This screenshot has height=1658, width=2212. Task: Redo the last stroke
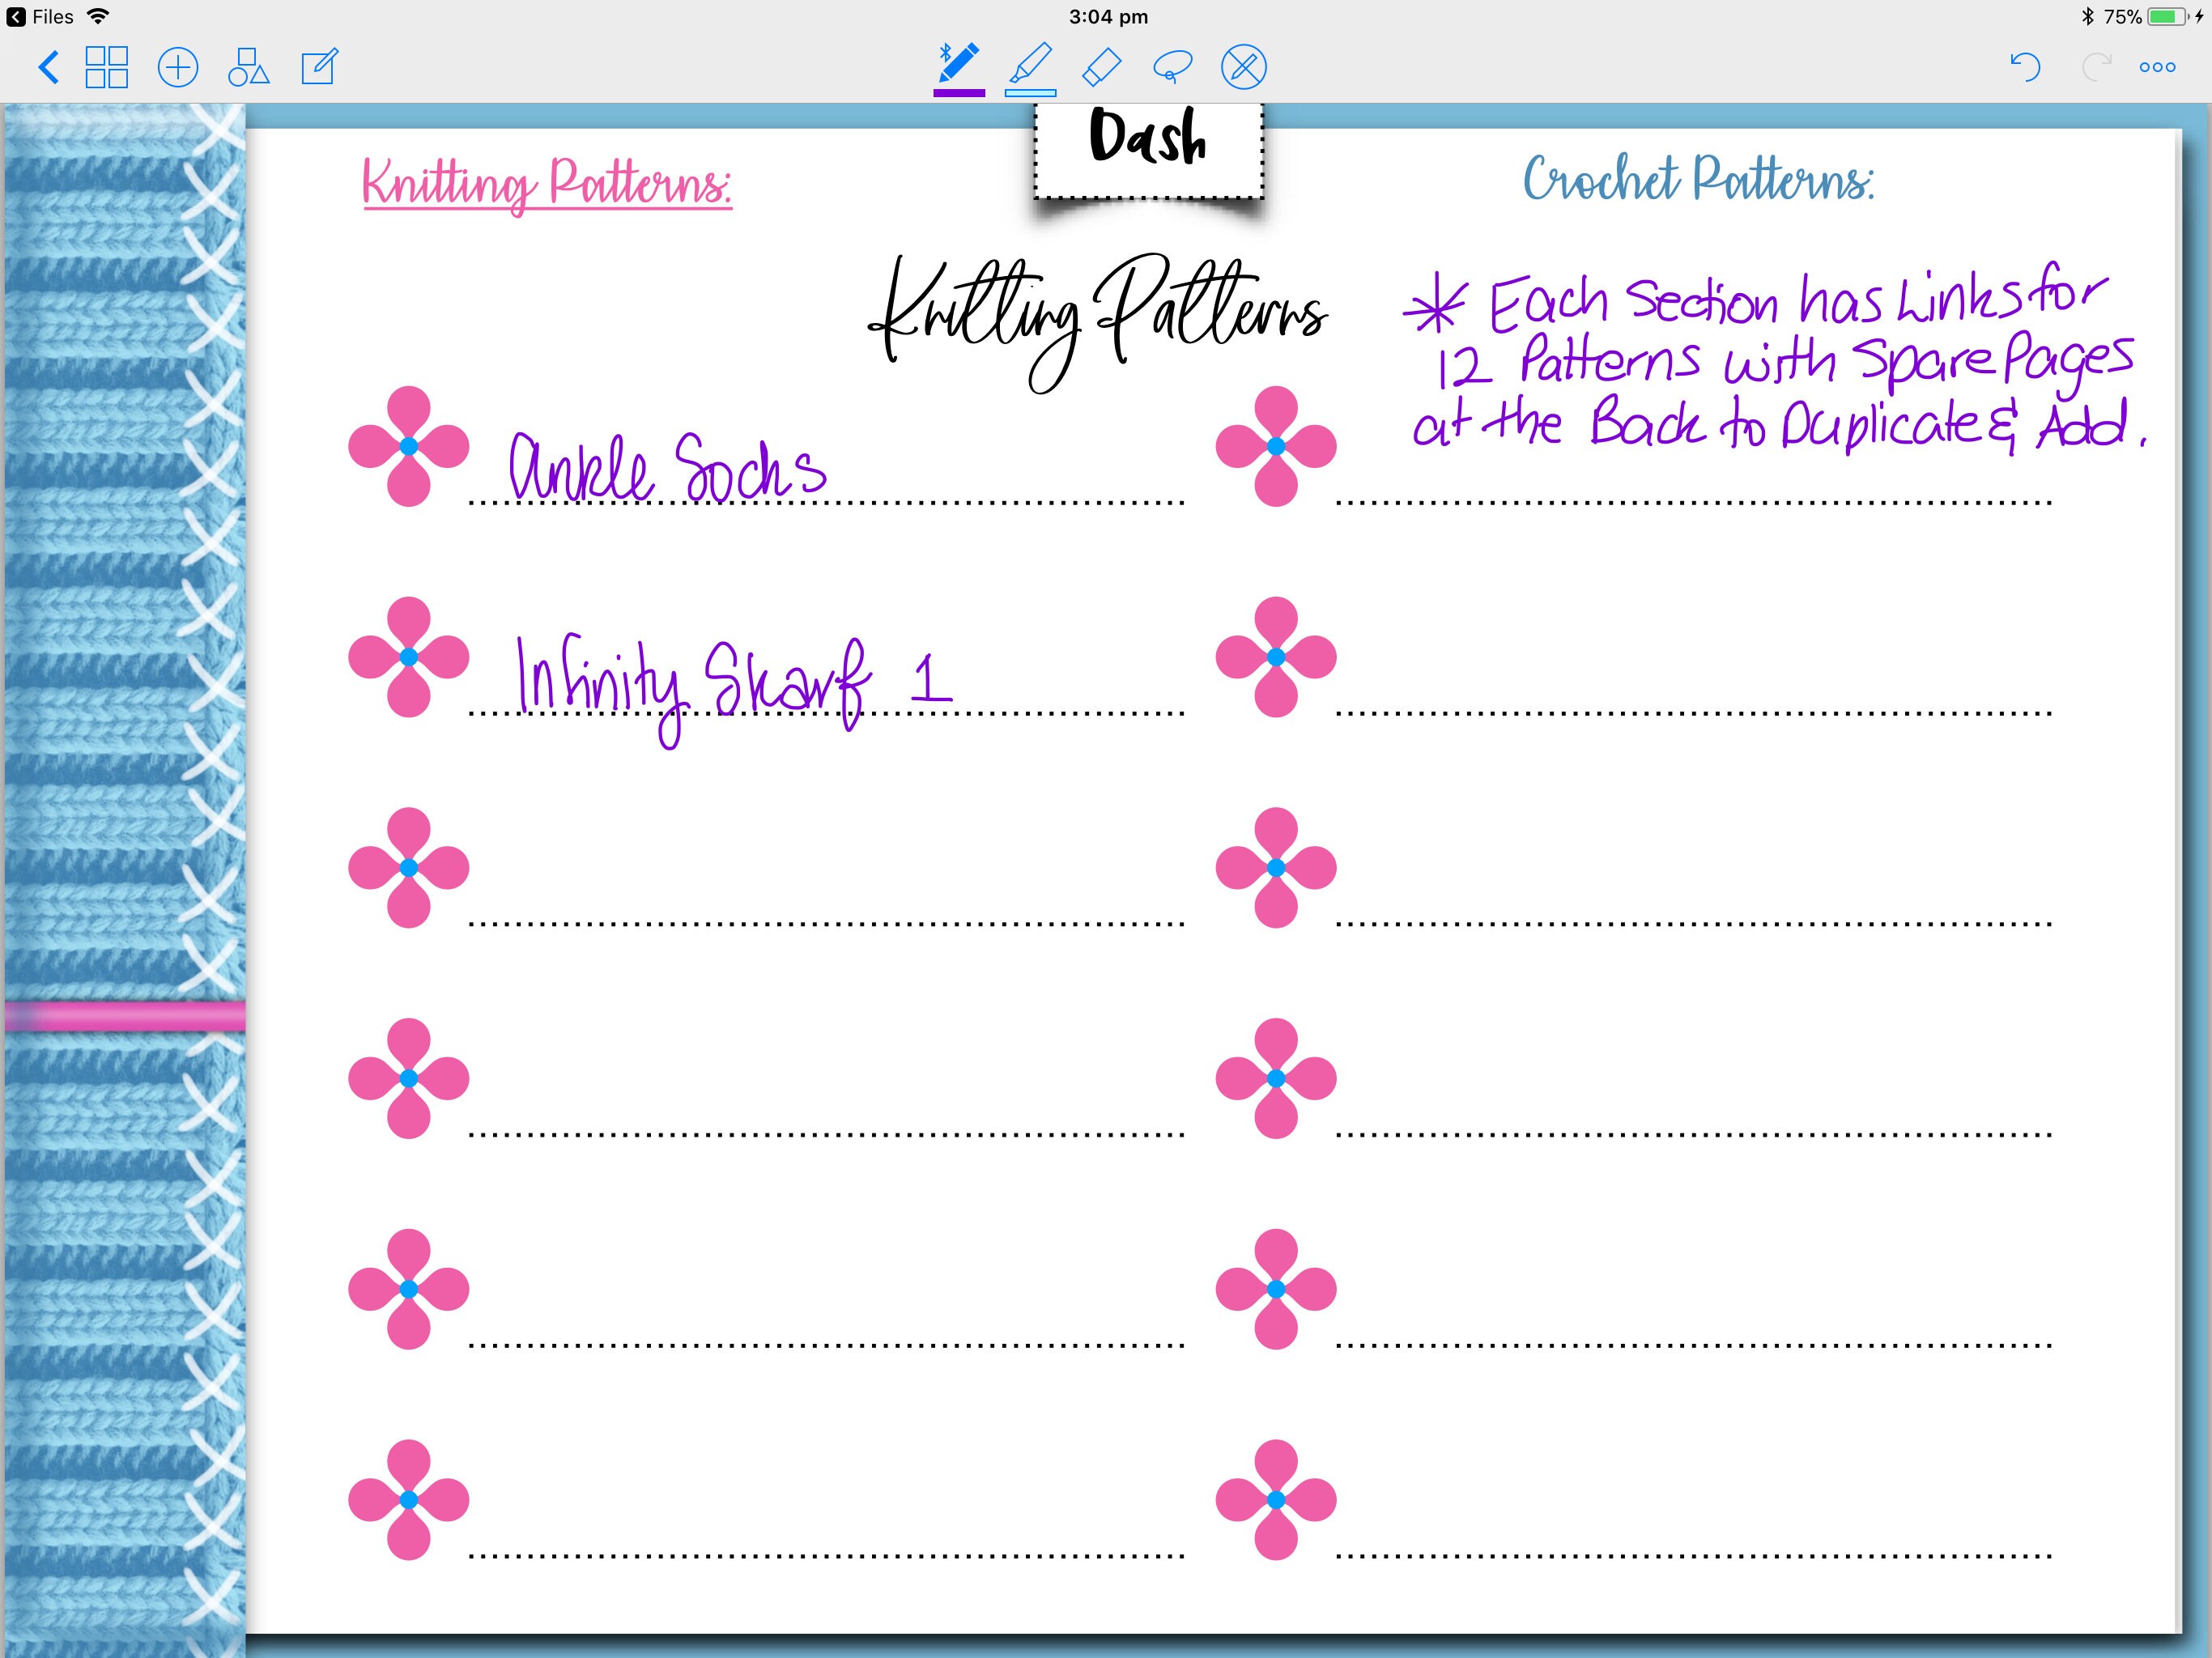pyautogui.click(x=2094, y=66)
